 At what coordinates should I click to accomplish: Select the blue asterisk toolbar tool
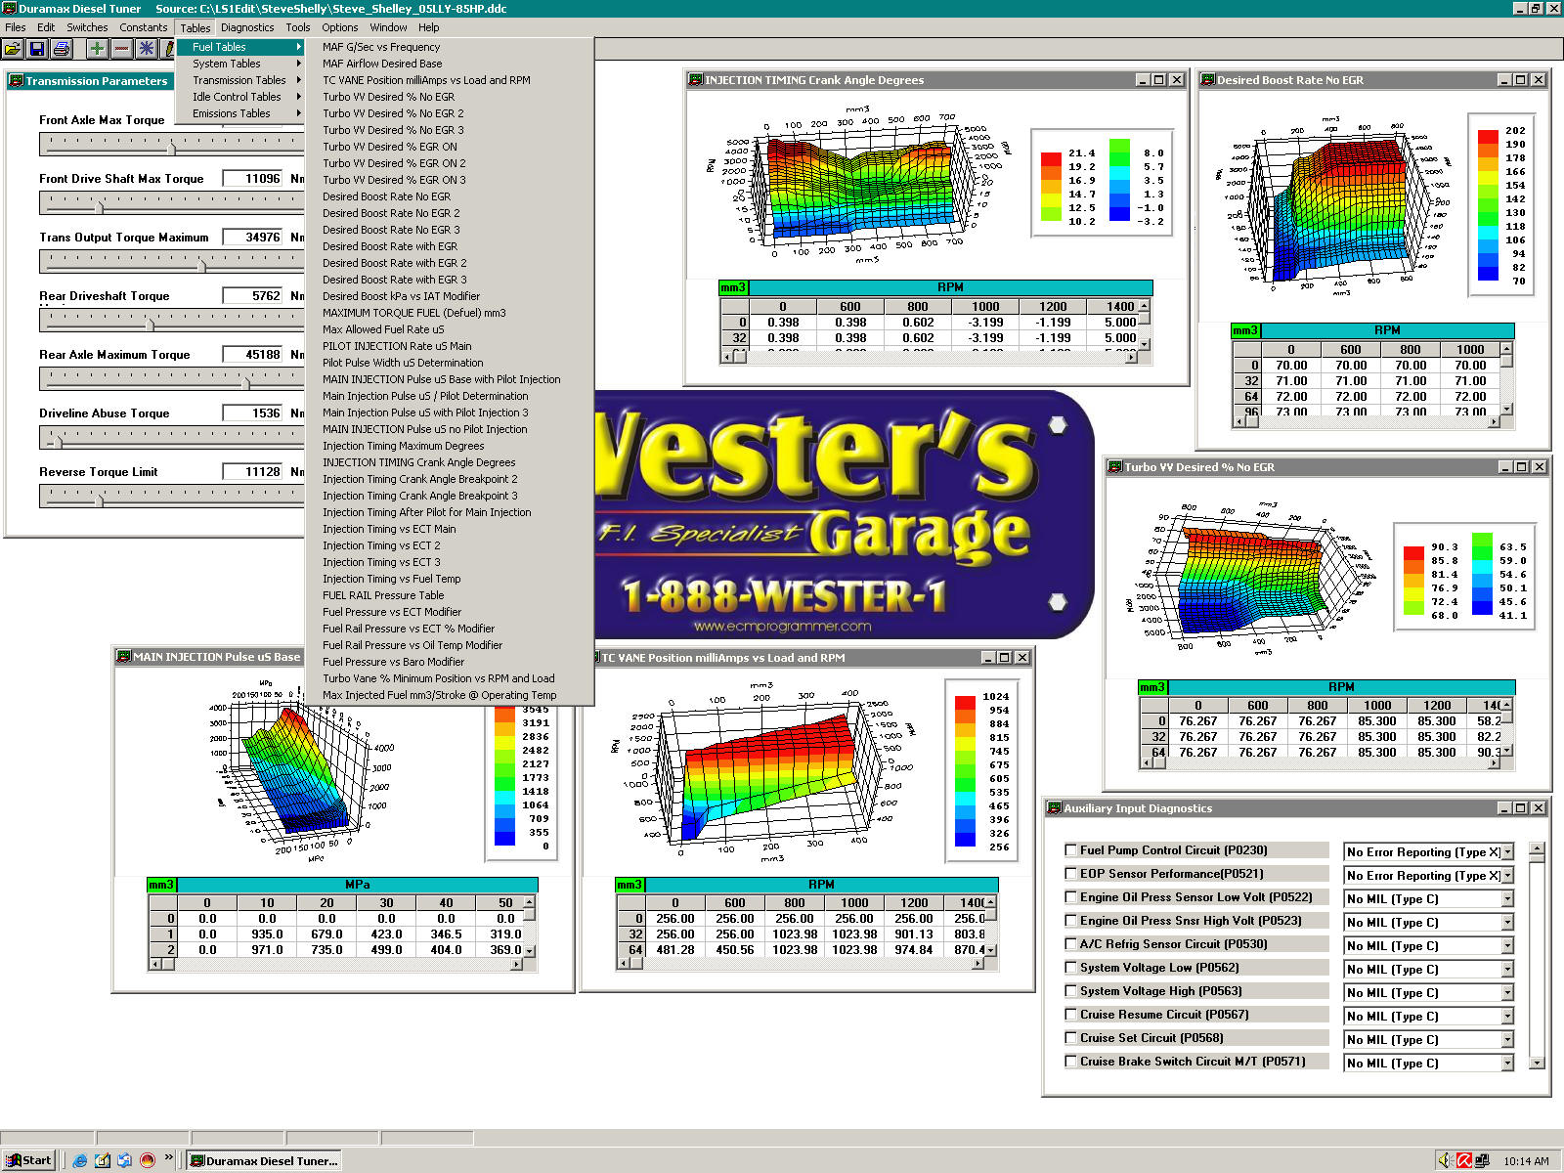pyautogui.click(x=145, y=49)
